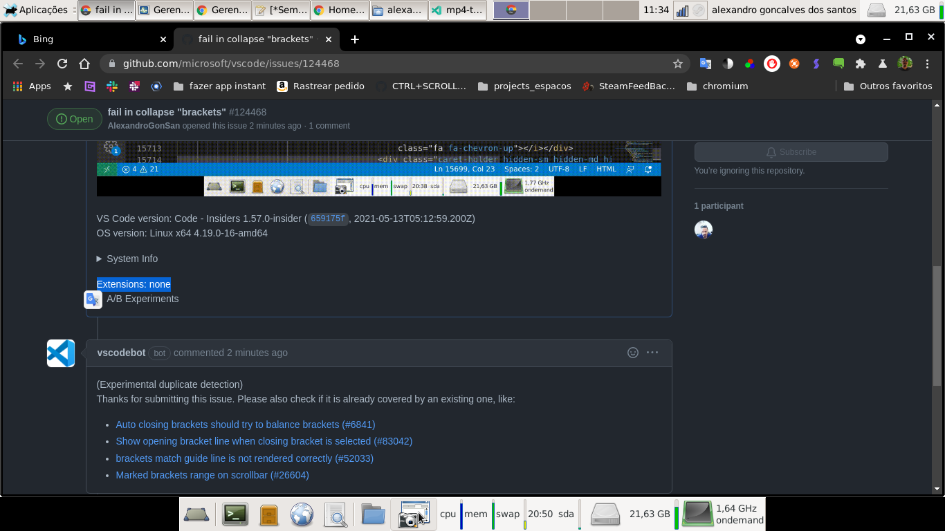The width and height of the screenshot is (945, 531).
Task: Click the Open issue status badge
Action: click(x=75, y=119)
